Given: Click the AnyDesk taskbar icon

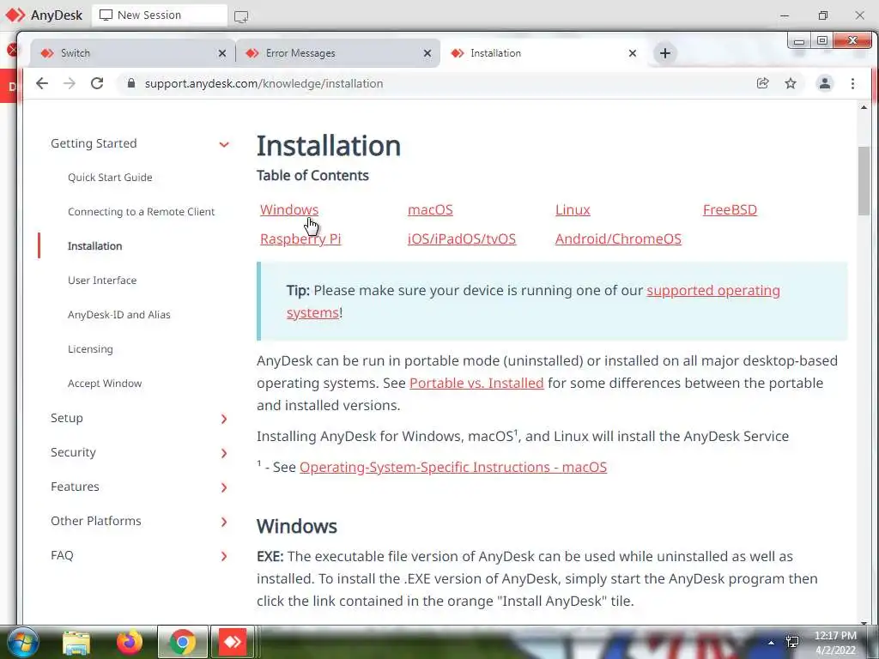Looking at the screenshot, I should click(x=233, y=643).
